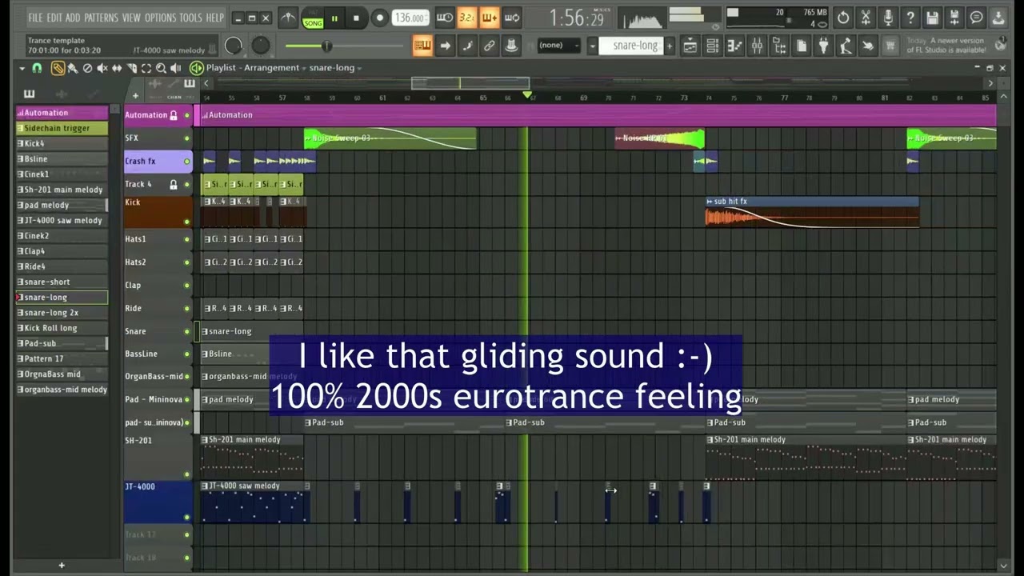Open the EDIT menu
The width and height of the screenshot is (1024, 576).
tap(54, 18)
